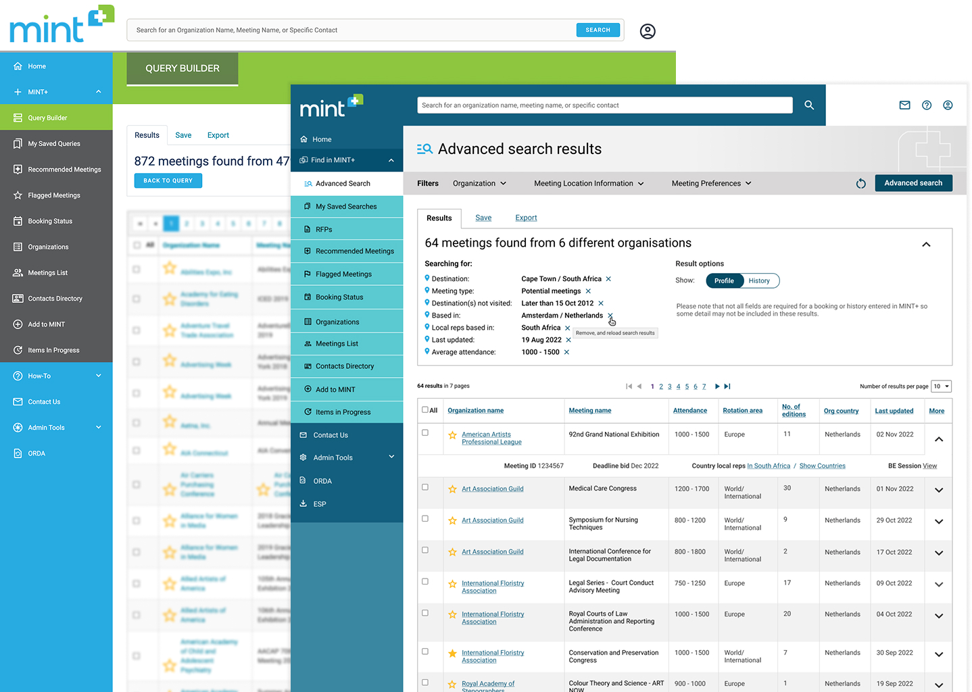Switch to the Export tab
972x692 pixels.
click(526, 218)
